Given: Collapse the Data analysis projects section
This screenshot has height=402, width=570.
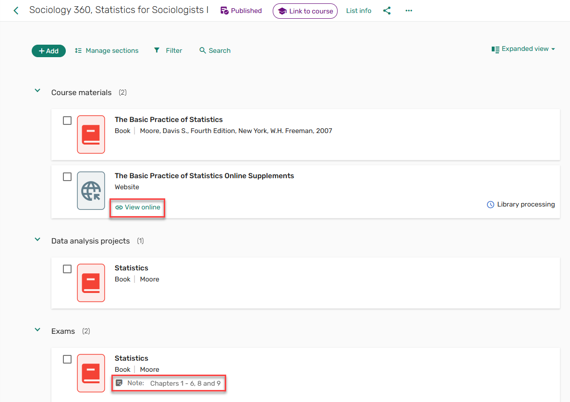Looking at the screenshot, I should (37, 239).
